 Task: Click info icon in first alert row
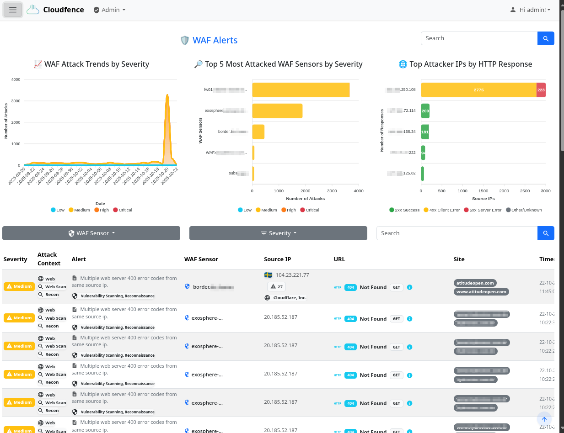click(x=409, y=287)
